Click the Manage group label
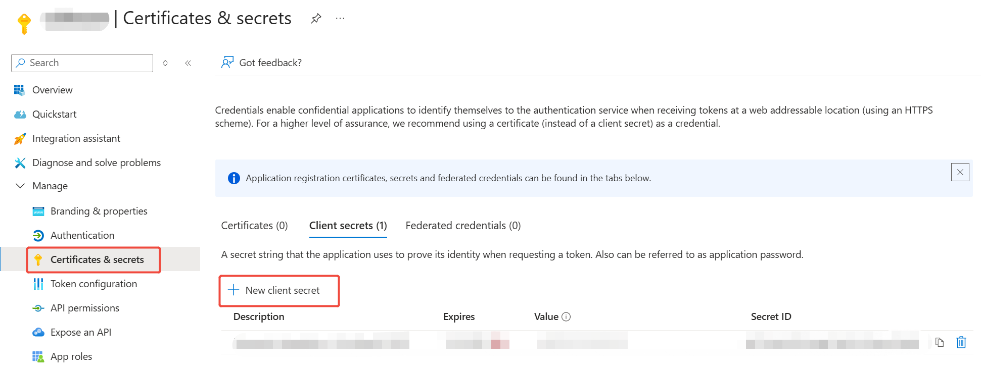981x372 pixels. click(50, 186)
